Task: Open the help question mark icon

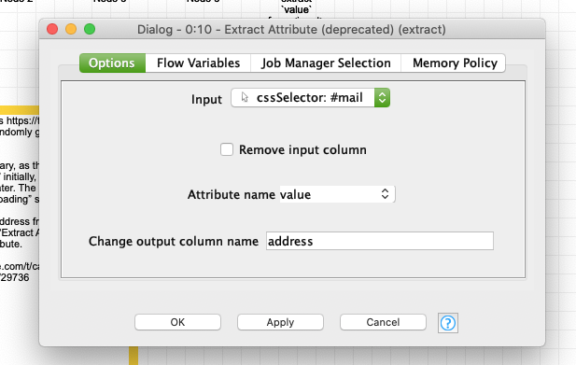Action: [448, 323]
